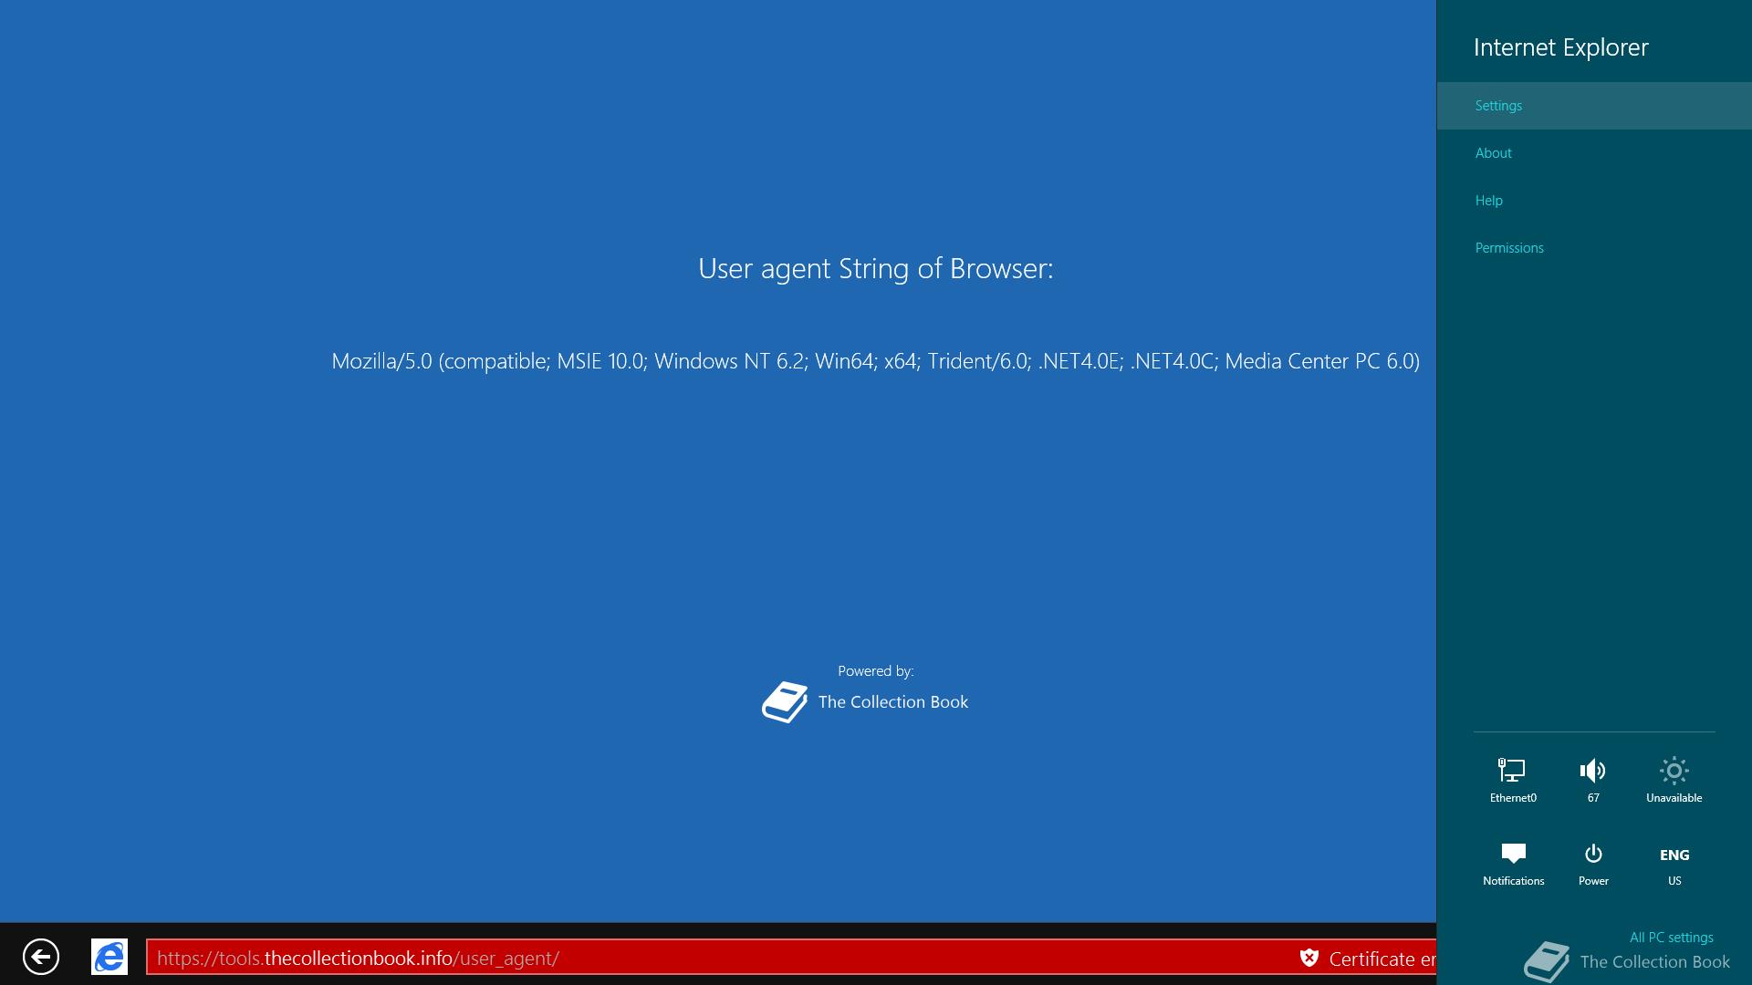Click the 'User agent String of Browser:' heading
This screenshot has height=985, width=1752.
tap(875, 268)
